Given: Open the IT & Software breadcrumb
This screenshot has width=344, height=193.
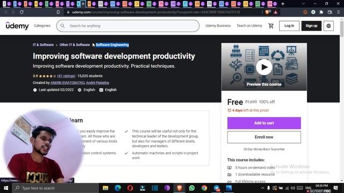Looking at the screenshot, I should tap(43, 44).
